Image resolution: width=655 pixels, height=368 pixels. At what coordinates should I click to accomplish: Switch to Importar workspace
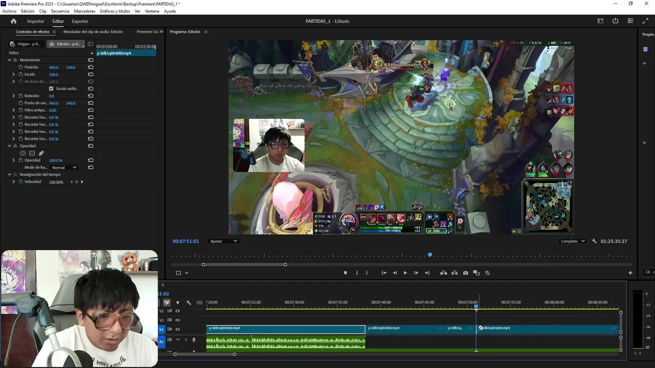pyautogui.click(x=36, y=21)
